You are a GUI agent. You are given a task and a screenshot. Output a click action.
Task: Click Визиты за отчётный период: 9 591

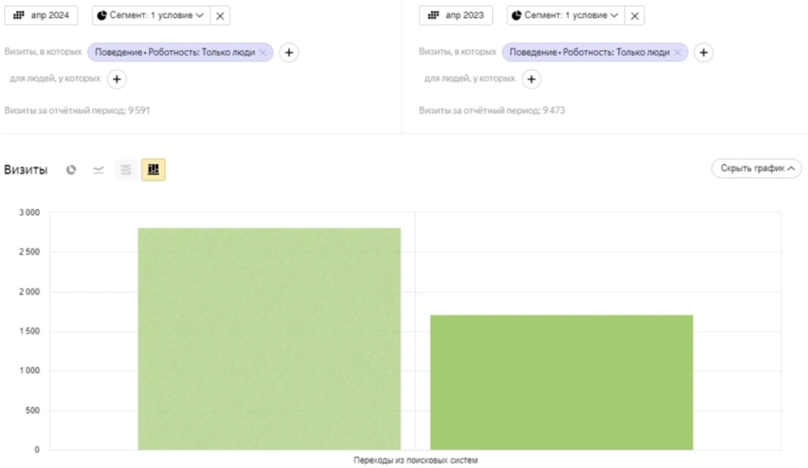pos(77,110)
